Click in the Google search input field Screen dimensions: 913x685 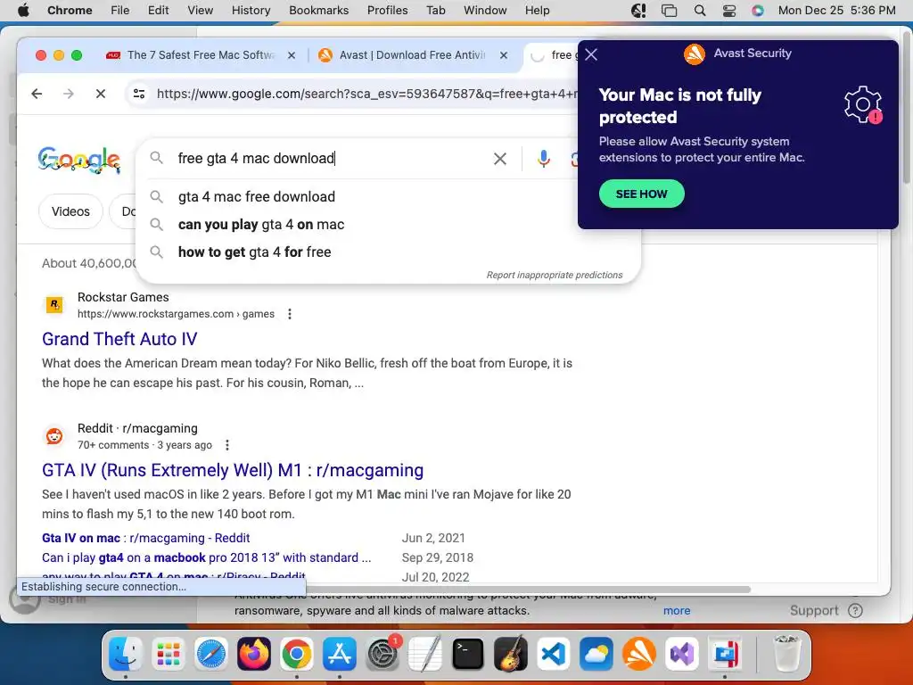pyautogui.click(x=332, y=159)
